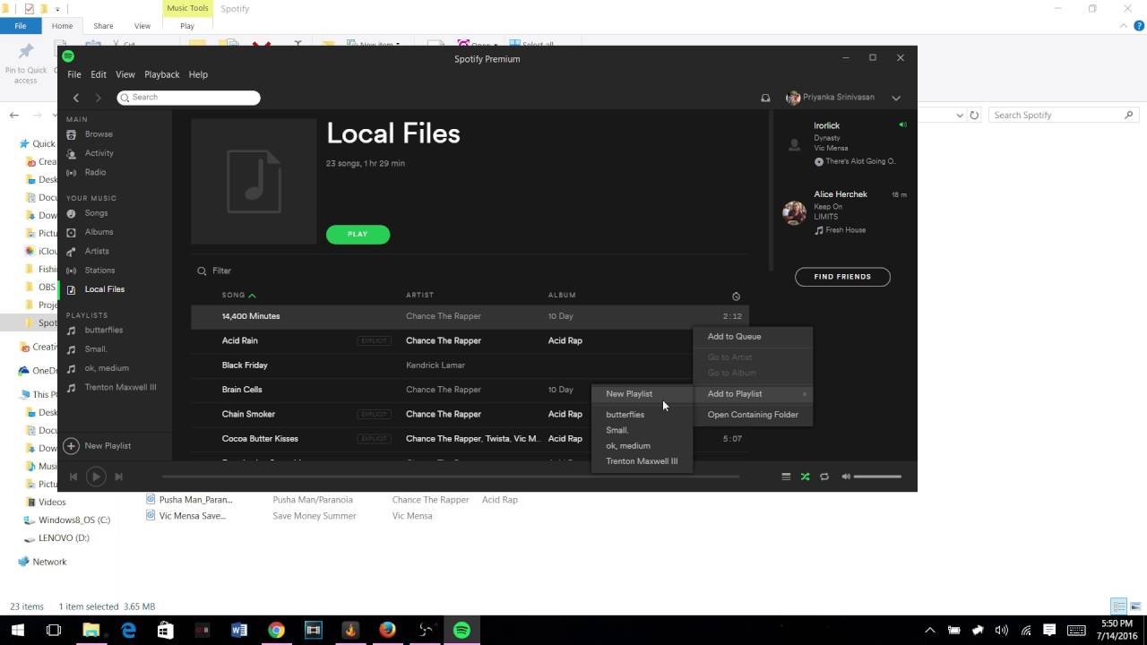Click Search Spotify field in File Explorer
Viewport: 1147px width, 645px height.
pos(1063,115)
